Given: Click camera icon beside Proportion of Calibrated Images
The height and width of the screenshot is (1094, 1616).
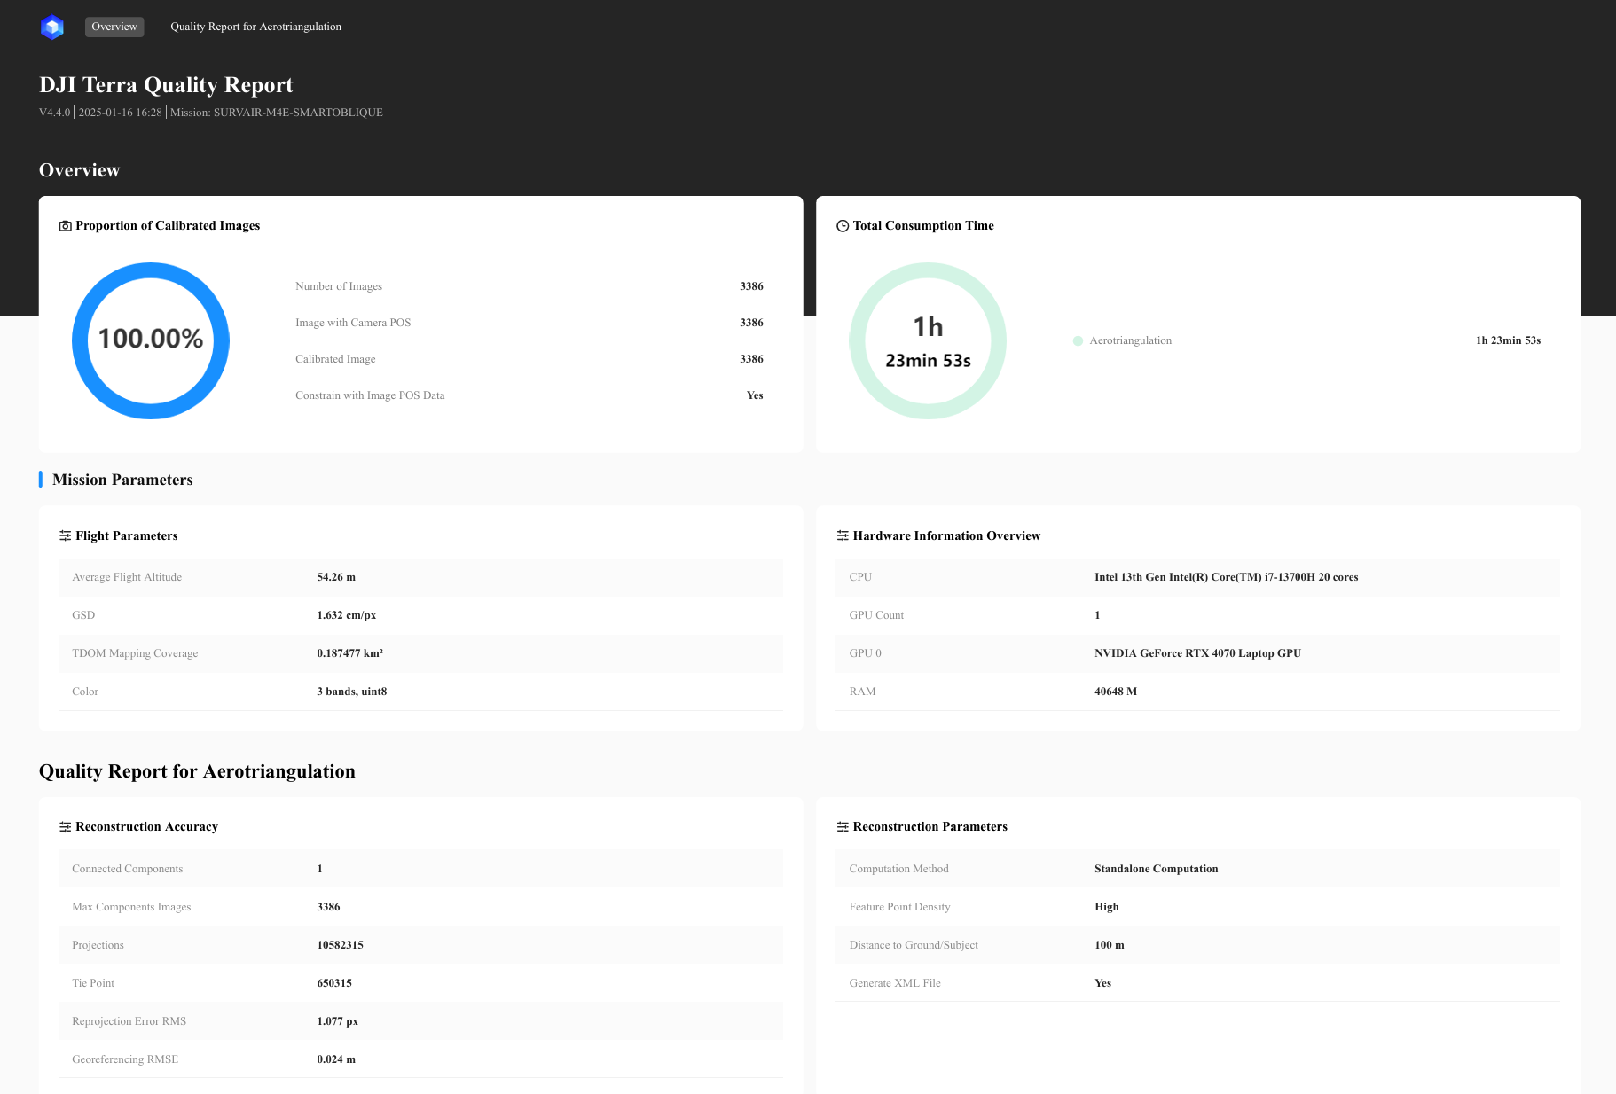Looking at the screenshot, I should (65, 226).
